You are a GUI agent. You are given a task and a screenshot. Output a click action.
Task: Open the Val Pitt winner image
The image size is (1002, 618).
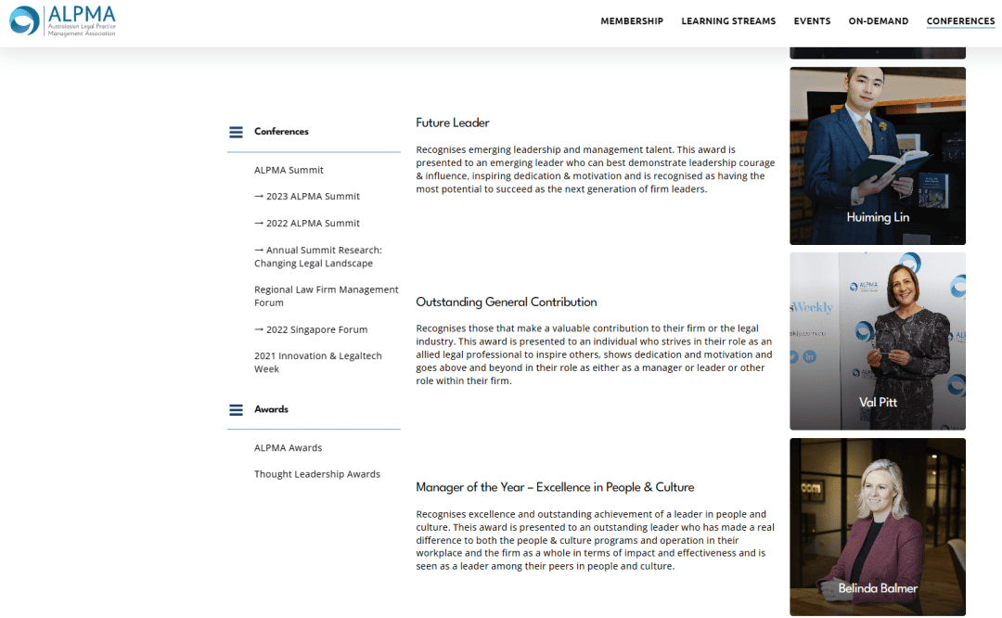pyautogui.click(x=878, y=341)
